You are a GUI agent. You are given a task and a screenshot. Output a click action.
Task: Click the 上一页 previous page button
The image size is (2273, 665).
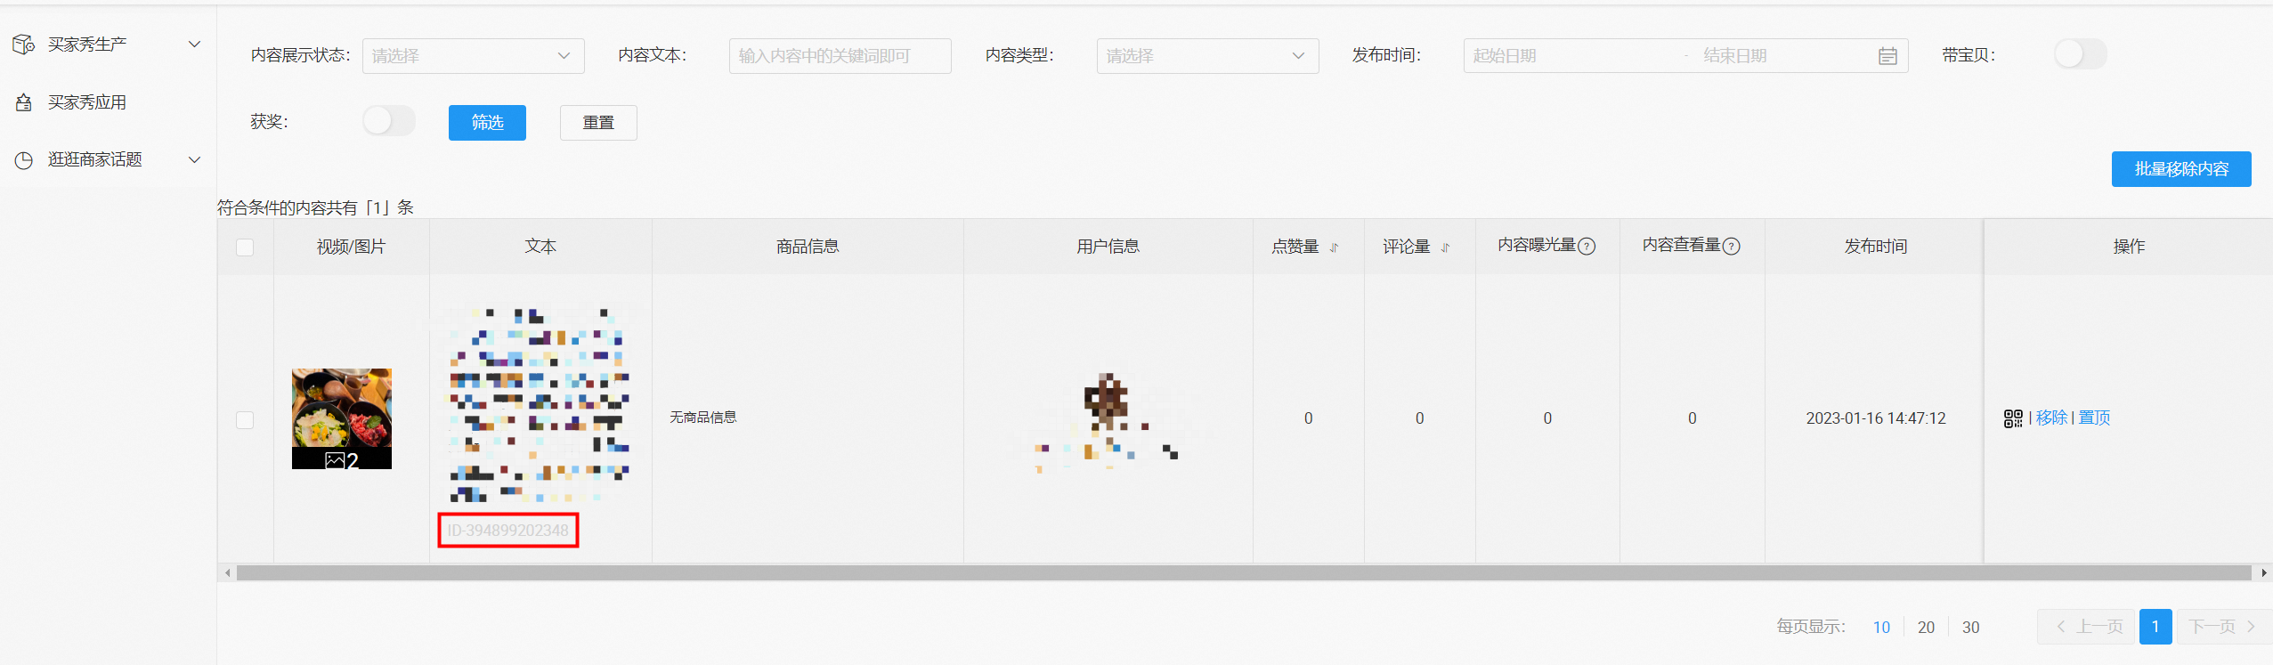tap(2086, 627)
